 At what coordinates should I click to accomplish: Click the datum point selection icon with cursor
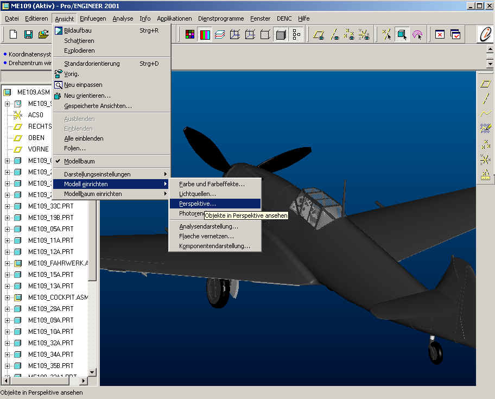[386, 34]
